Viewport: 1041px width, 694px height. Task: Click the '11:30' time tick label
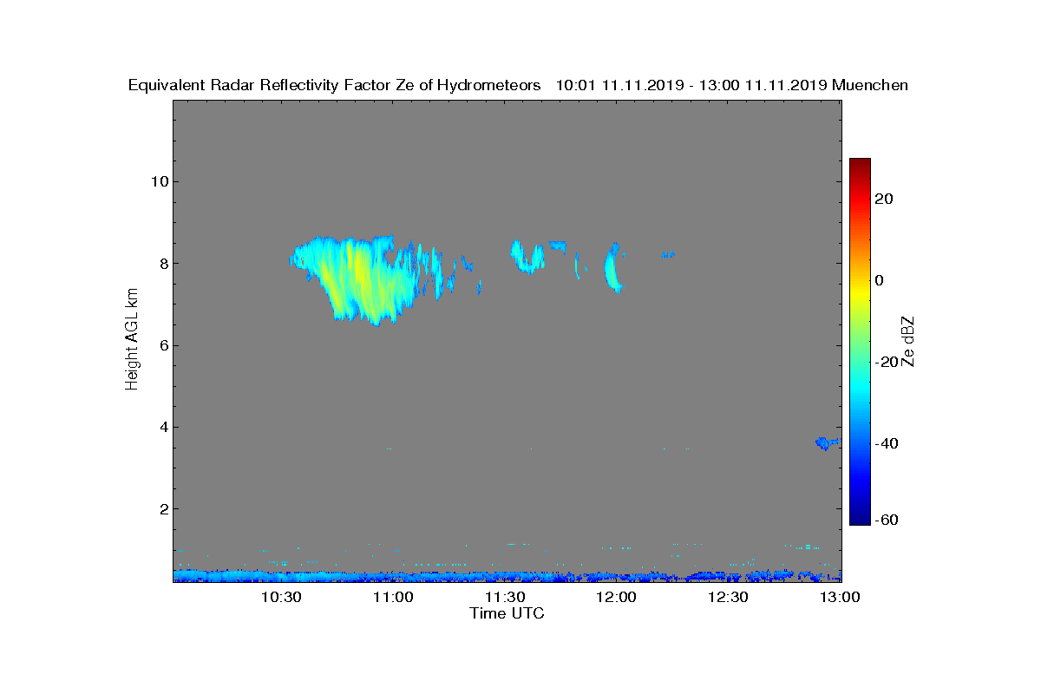(506, 597)
